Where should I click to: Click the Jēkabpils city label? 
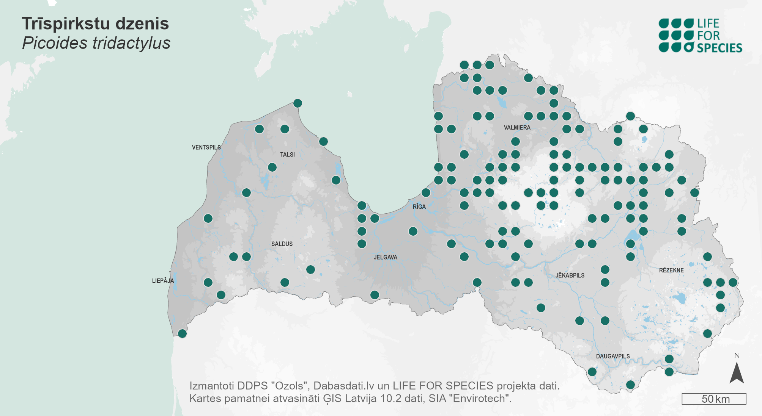(570, 275)
